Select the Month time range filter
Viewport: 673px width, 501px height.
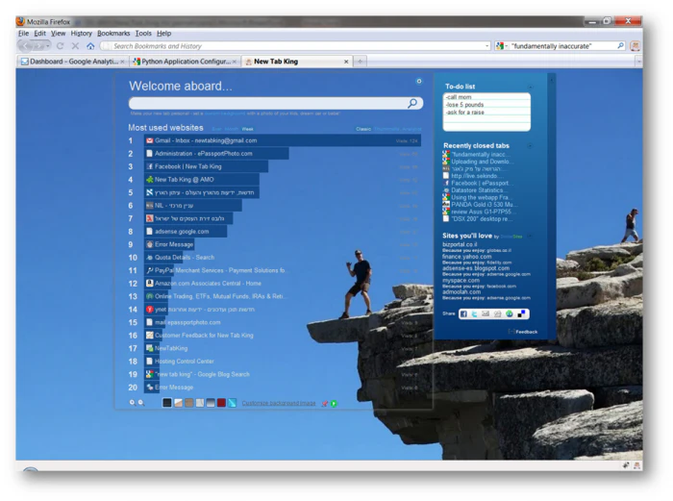point(232,129)
